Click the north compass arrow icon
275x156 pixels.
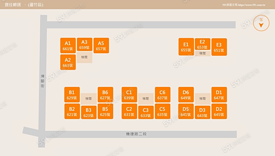[261, 22]
